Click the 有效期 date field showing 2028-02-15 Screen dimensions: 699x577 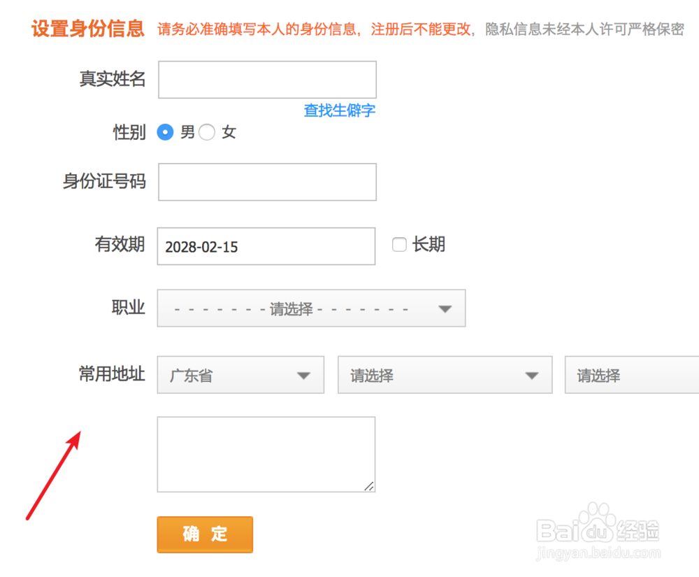coord(266,246)
